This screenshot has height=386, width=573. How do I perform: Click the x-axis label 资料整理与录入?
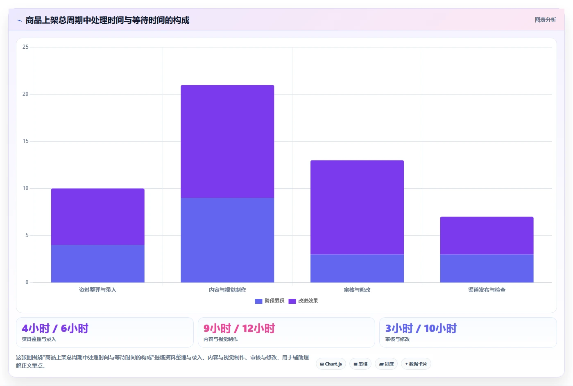point(97,290)
